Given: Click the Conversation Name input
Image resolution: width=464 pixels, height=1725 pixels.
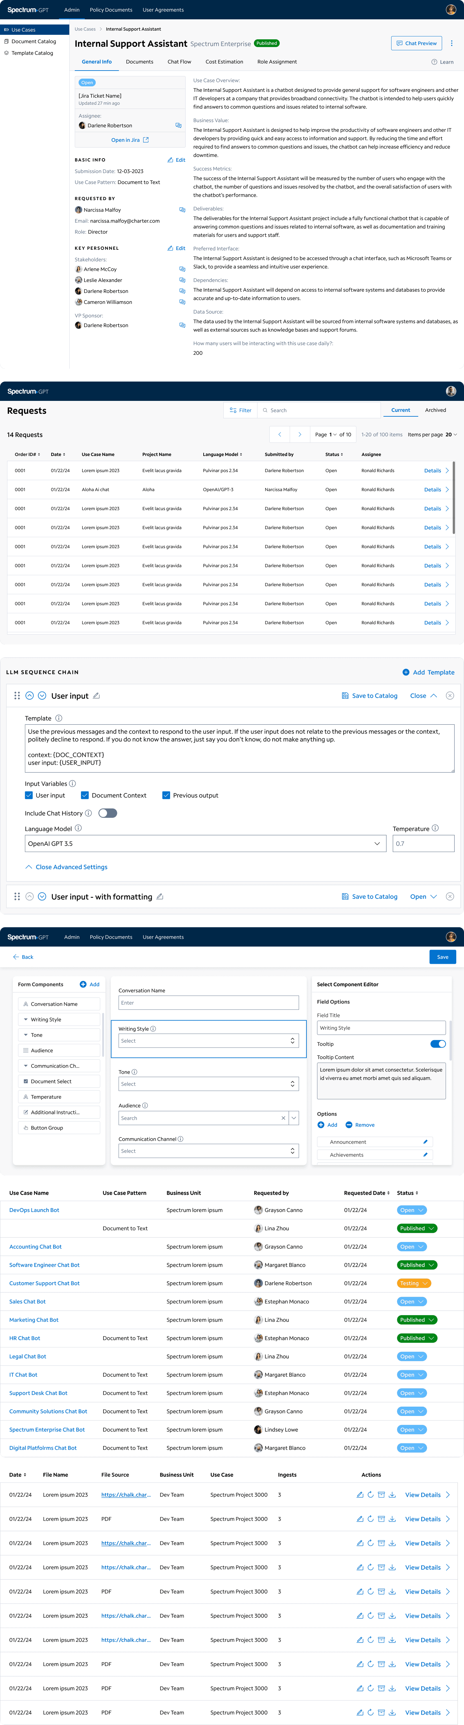Looking at the screenshot, I should [x=209, y=1003].
